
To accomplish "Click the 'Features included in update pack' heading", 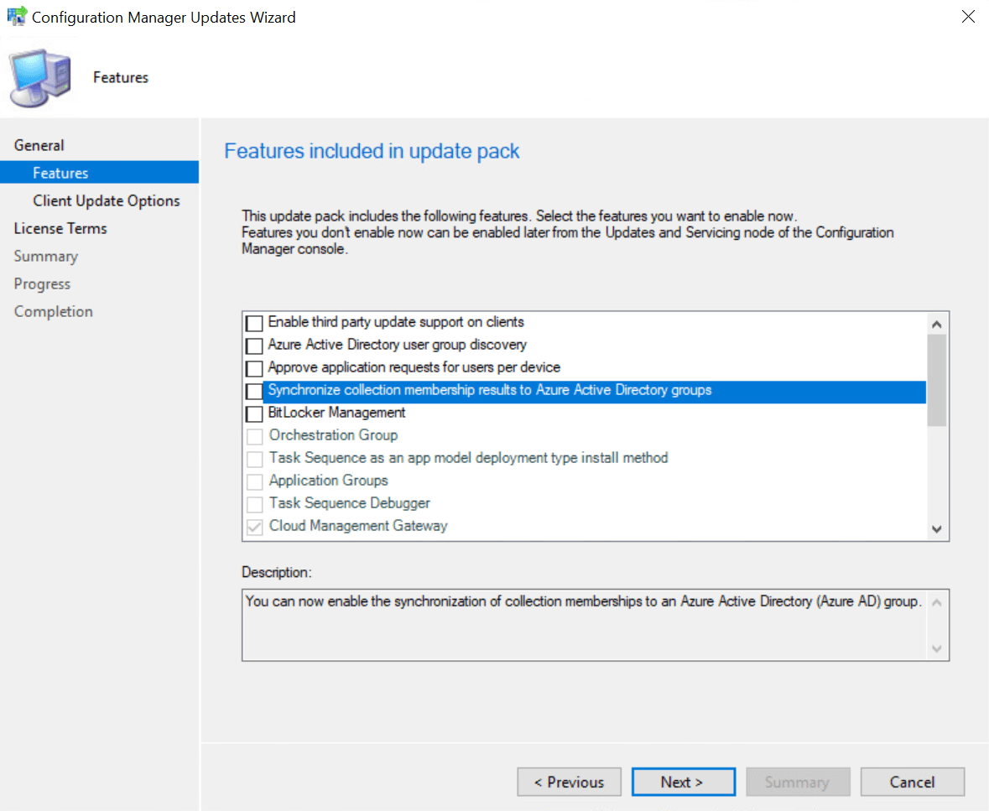I will tap(372, 151).
